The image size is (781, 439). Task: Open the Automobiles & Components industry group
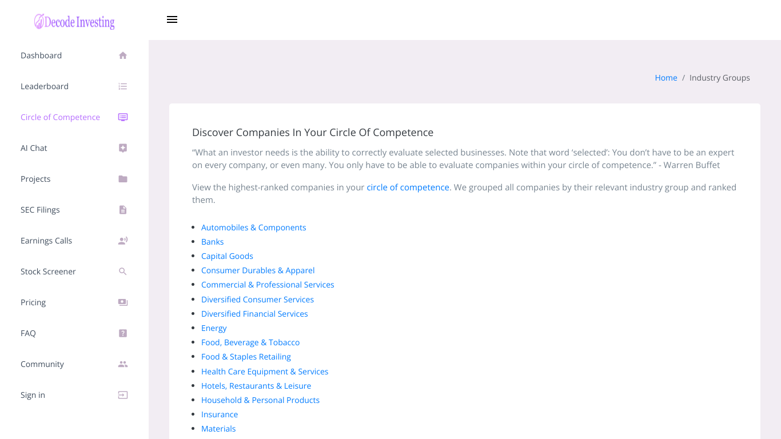pyautogui.click(x=254, y=228)
